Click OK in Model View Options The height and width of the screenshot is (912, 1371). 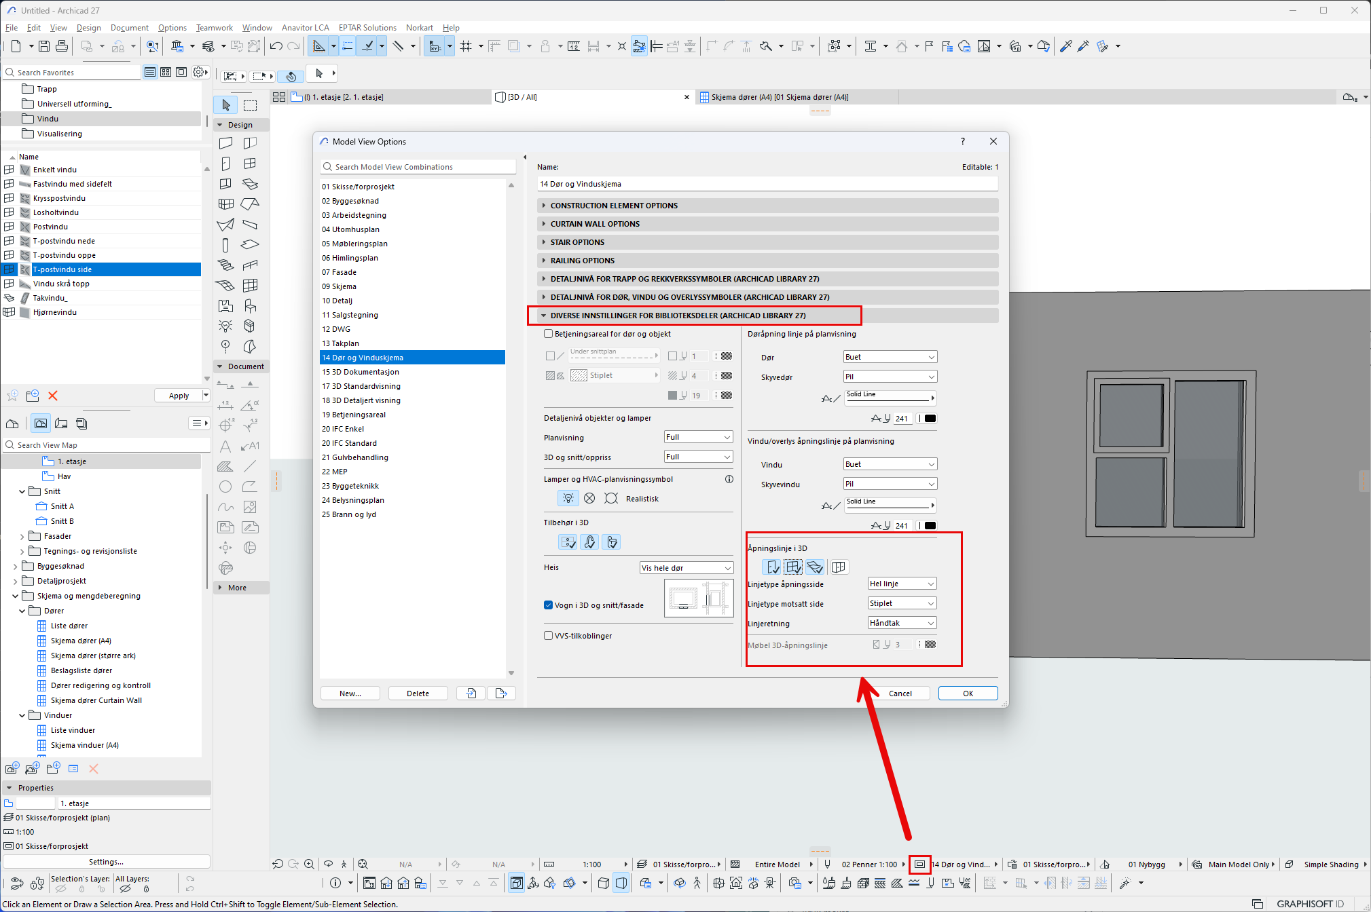point(968,693)
